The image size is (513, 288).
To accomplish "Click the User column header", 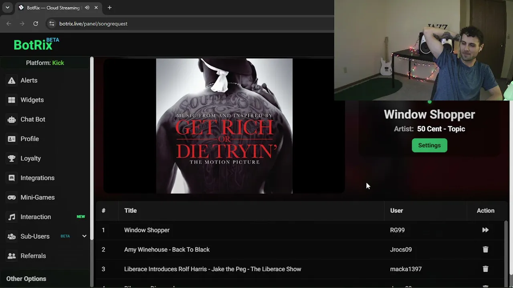I will coord(396,210).
